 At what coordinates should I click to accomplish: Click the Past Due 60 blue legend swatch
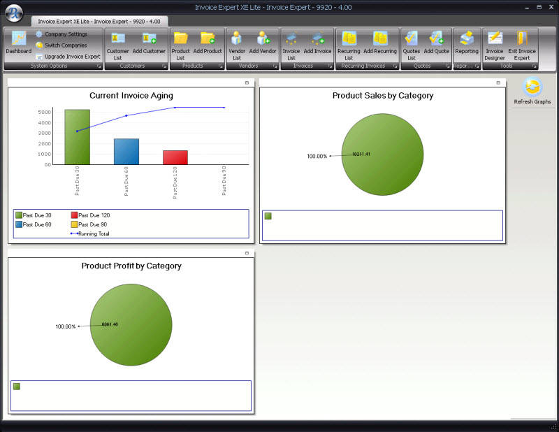pos(19,224)
